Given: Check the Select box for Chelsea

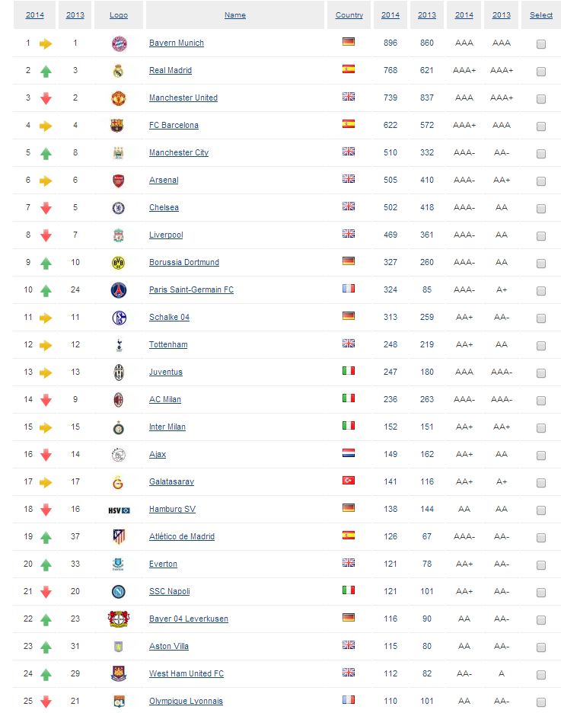Looking at the screenshot, I should coord(541,209).
